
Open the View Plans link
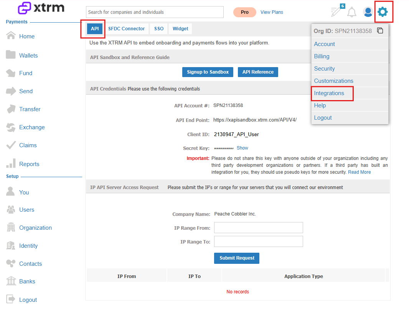coord(272,12)
